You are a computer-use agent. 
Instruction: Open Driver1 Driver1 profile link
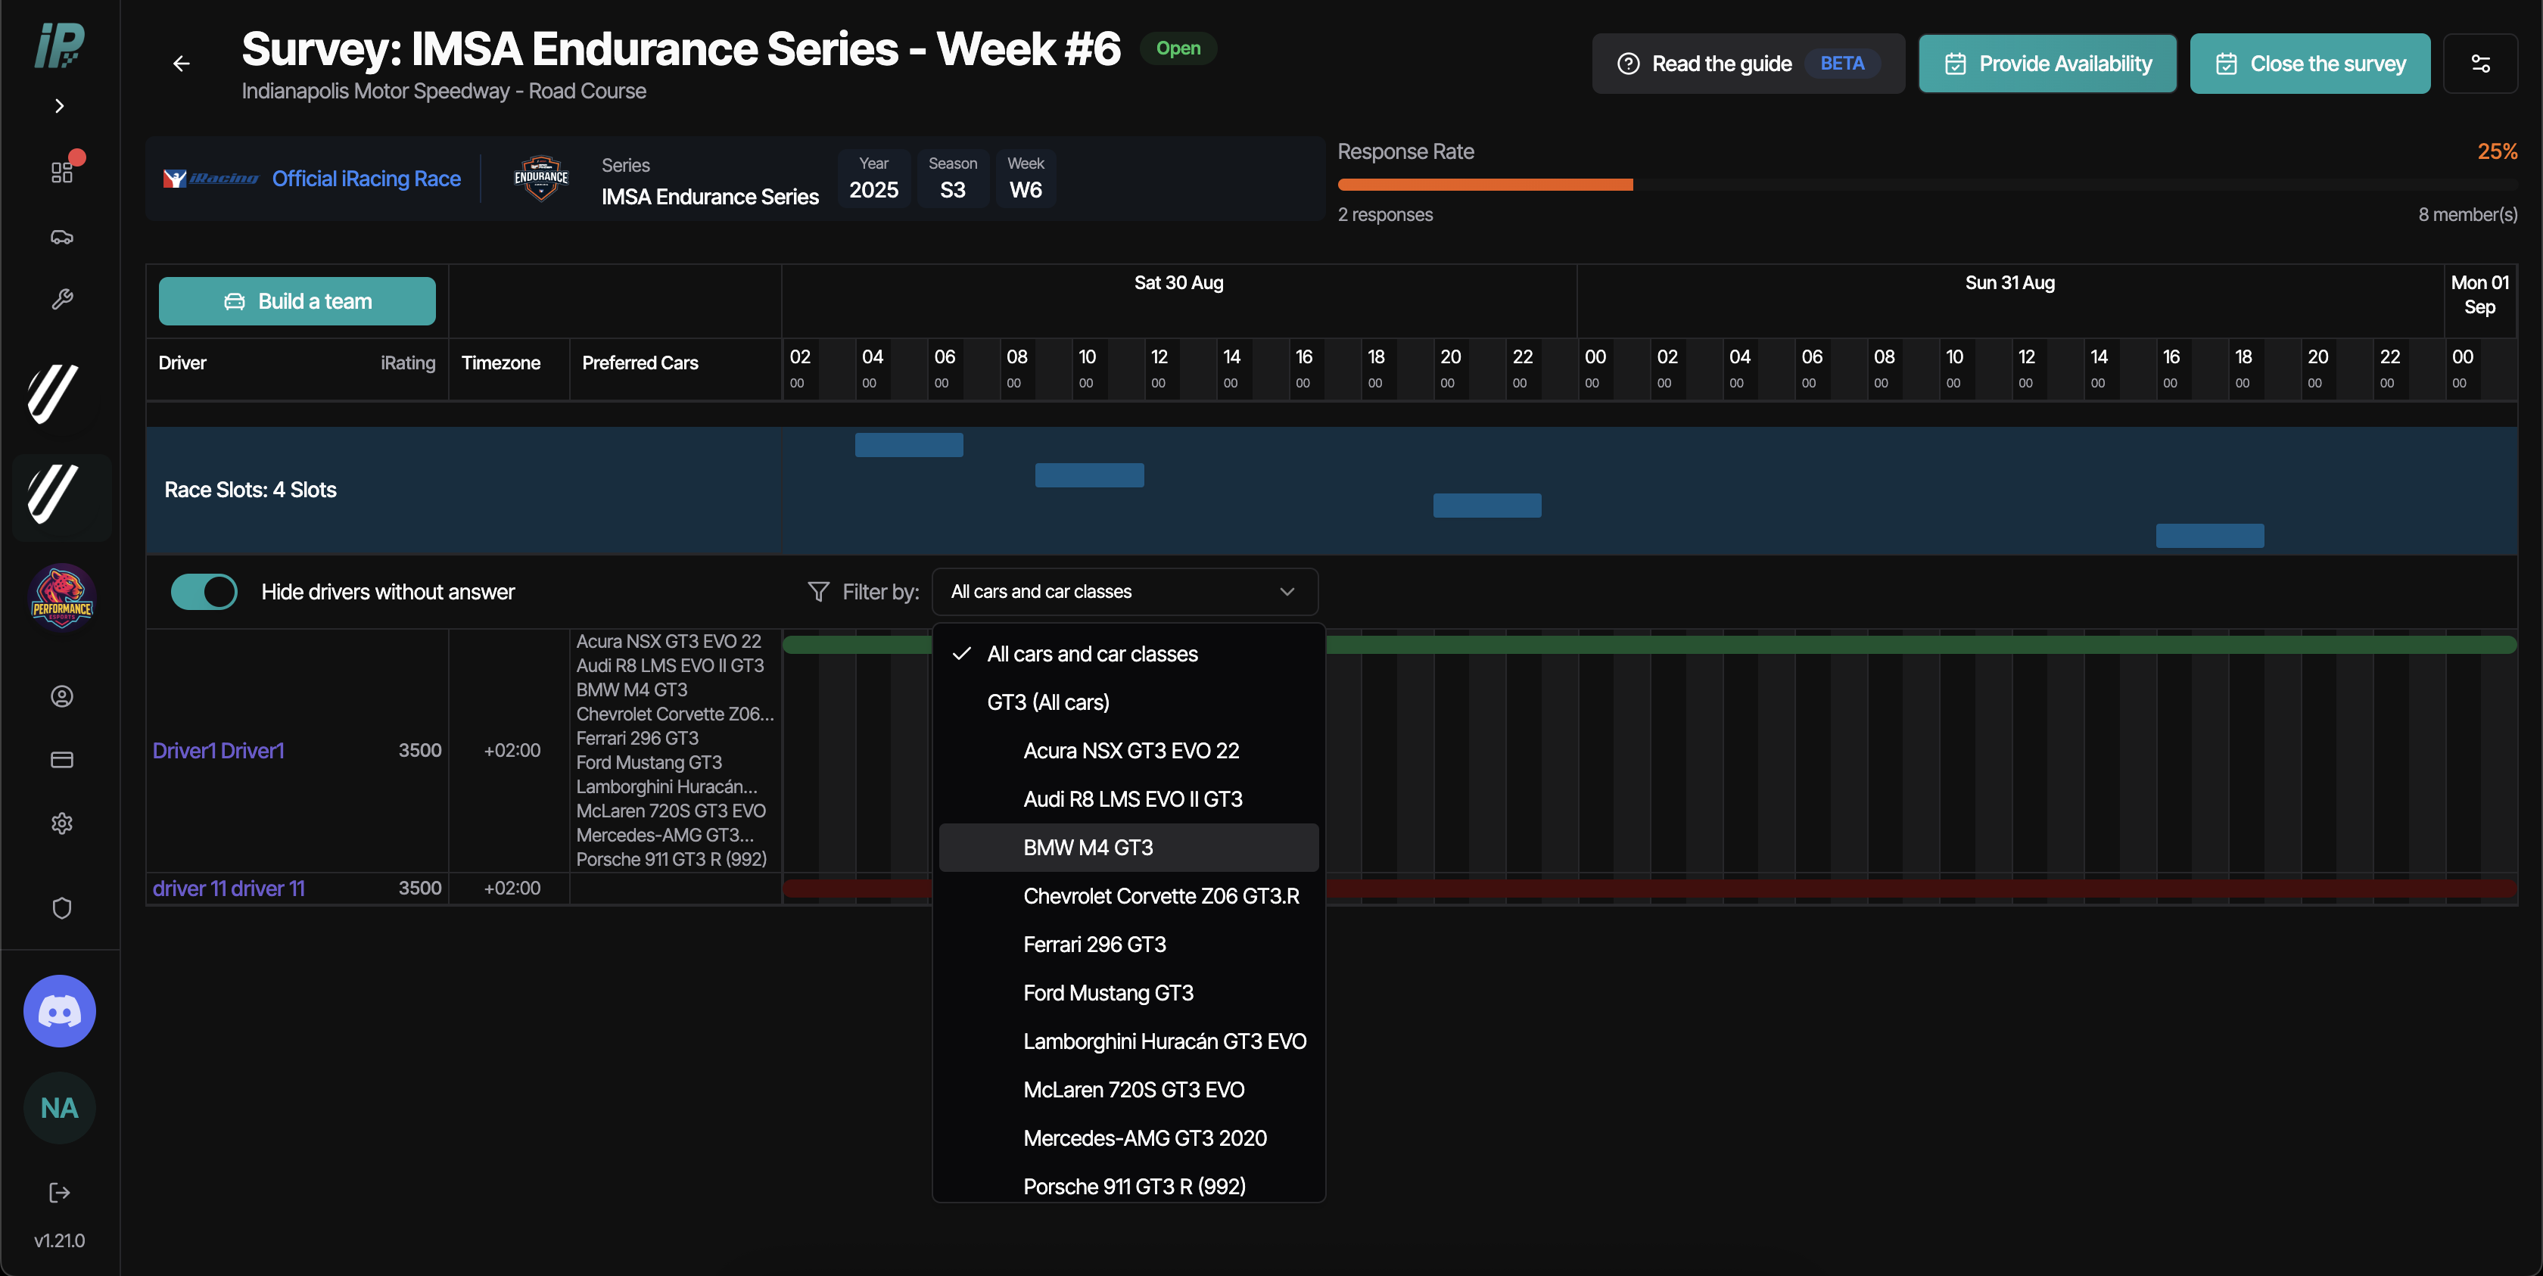click(x=218, y=750)
